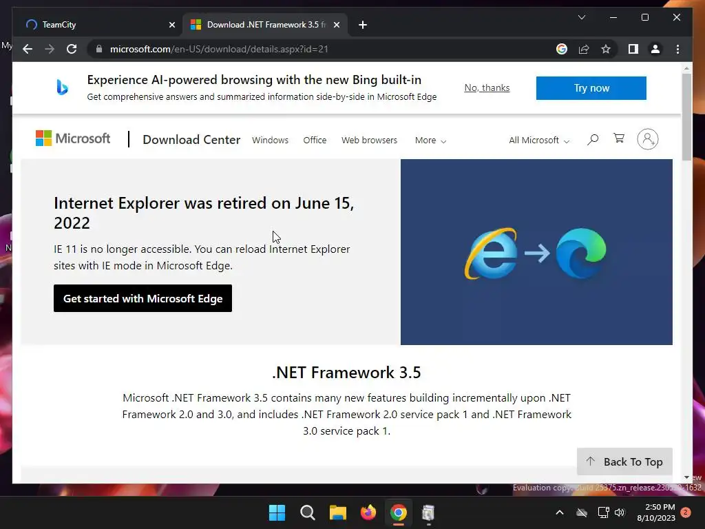705x529 pixels.
Task: Click the search magnifier on Microsoft site
Action: point(593,139)
